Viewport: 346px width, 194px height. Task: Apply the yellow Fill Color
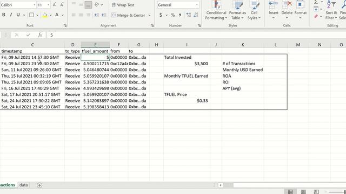click(x=45, y=15)
